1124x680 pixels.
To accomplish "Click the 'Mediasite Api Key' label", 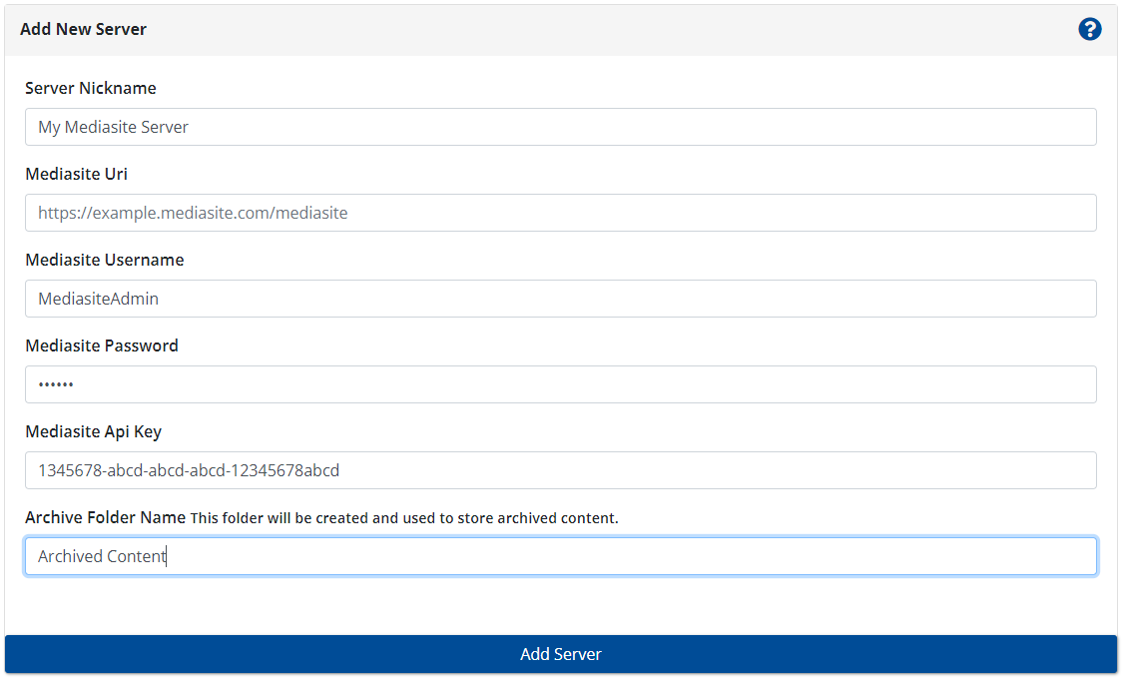I will coord(93,431).
